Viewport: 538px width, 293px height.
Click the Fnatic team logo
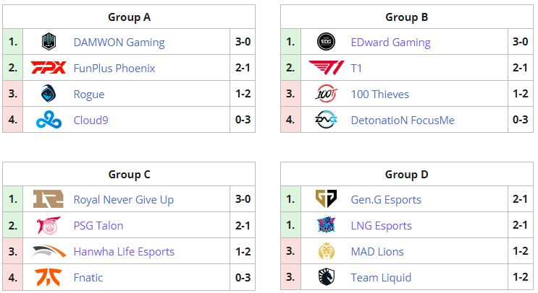click(49, 278)
